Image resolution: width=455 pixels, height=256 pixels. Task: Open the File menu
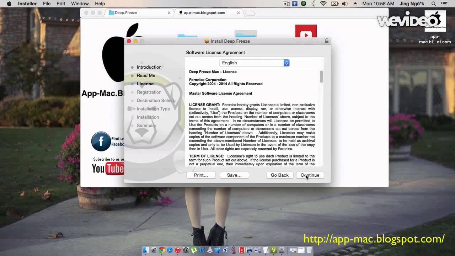pos(47,4)
